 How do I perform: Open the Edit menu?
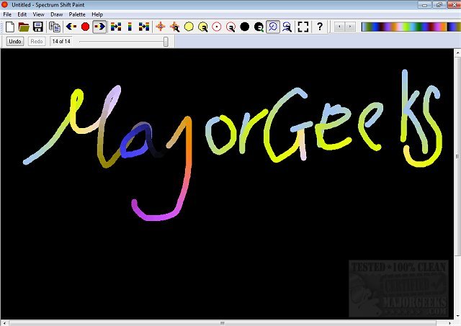[x=22, y=14]
